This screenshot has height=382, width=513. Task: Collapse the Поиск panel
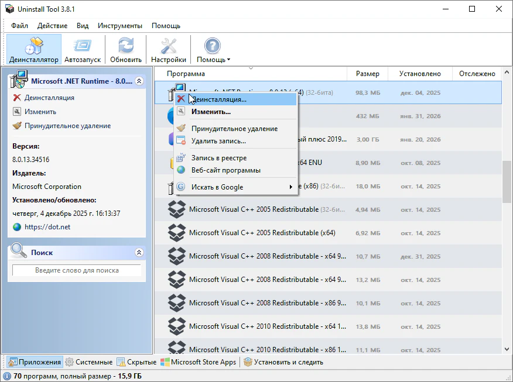click(x=139, y=253)
